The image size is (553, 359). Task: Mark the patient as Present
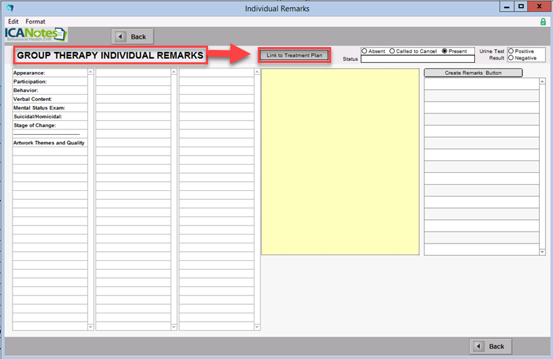point(445,51)
